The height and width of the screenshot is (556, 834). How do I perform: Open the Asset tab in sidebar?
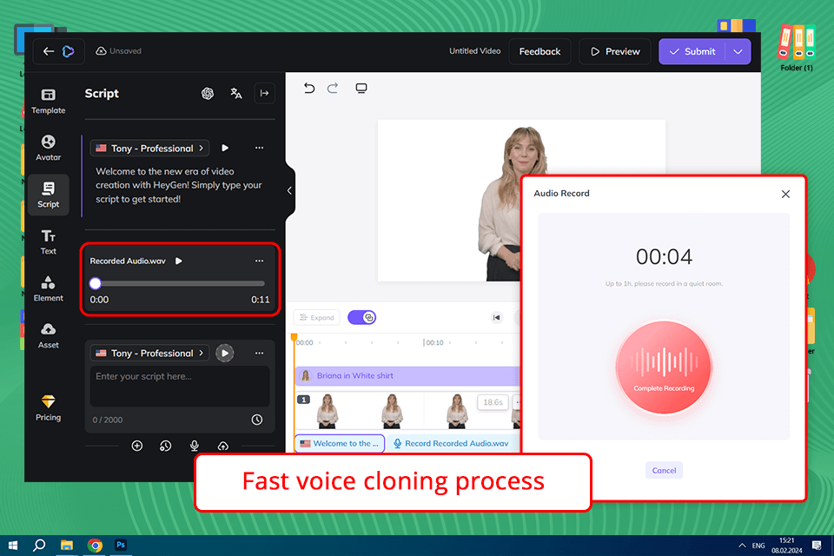pyautogui.click(x=49, y=335)
